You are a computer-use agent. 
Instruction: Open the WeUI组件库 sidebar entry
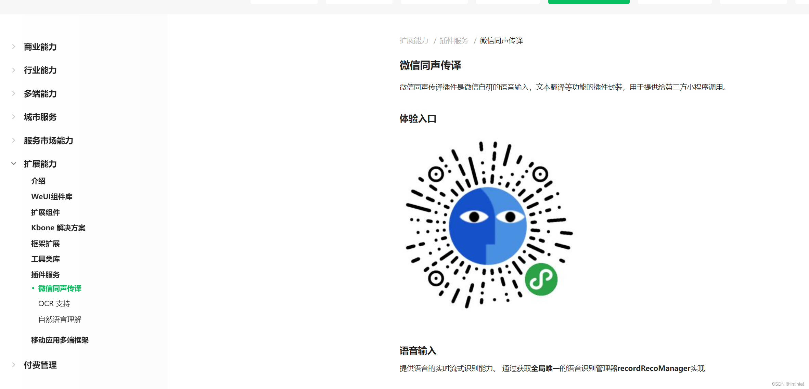pyautogui.click(x=52, y=197)
